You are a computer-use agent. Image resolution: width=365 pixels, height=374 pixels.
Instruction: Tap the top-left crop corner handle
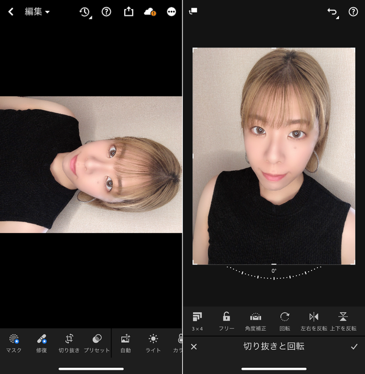[194, 49]
